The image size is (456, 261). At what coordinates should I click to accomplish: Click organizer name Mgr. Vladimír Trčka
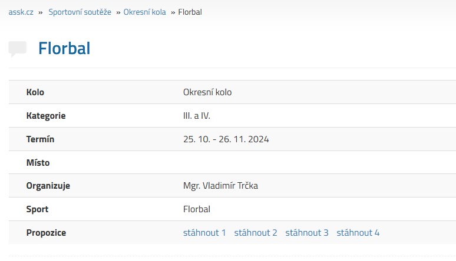click(220, 186)
